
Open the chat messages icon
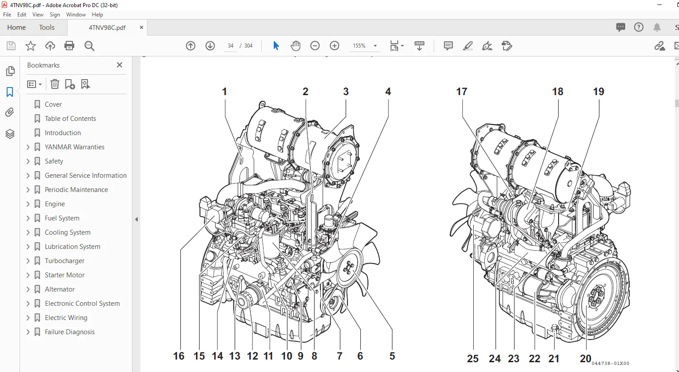pos(621,27)
